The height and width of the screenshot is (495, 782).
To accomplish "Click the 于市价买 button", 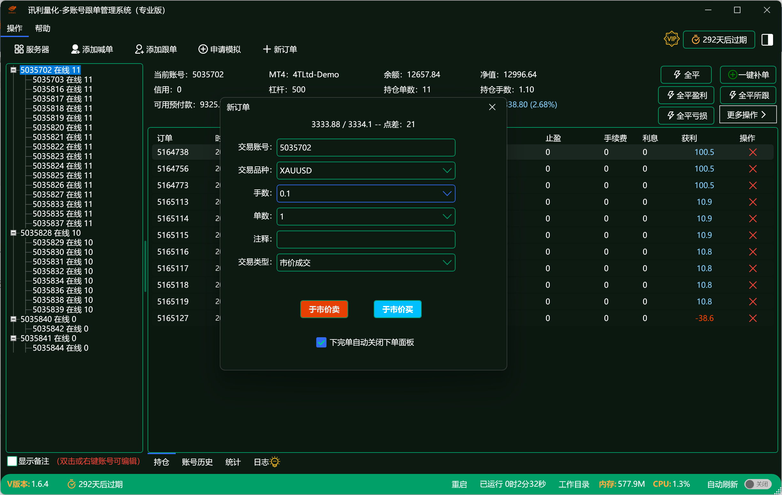I will pyautogui.click(x=397, y=309).
